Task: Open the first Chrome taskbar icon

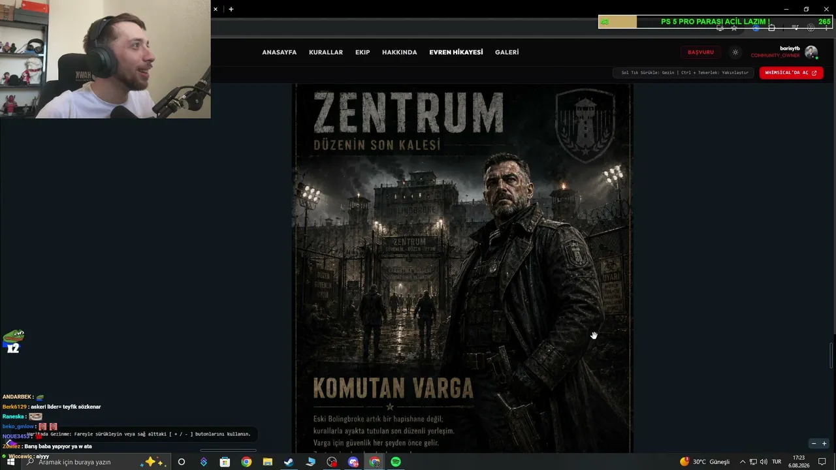Action: coord(246,462)
